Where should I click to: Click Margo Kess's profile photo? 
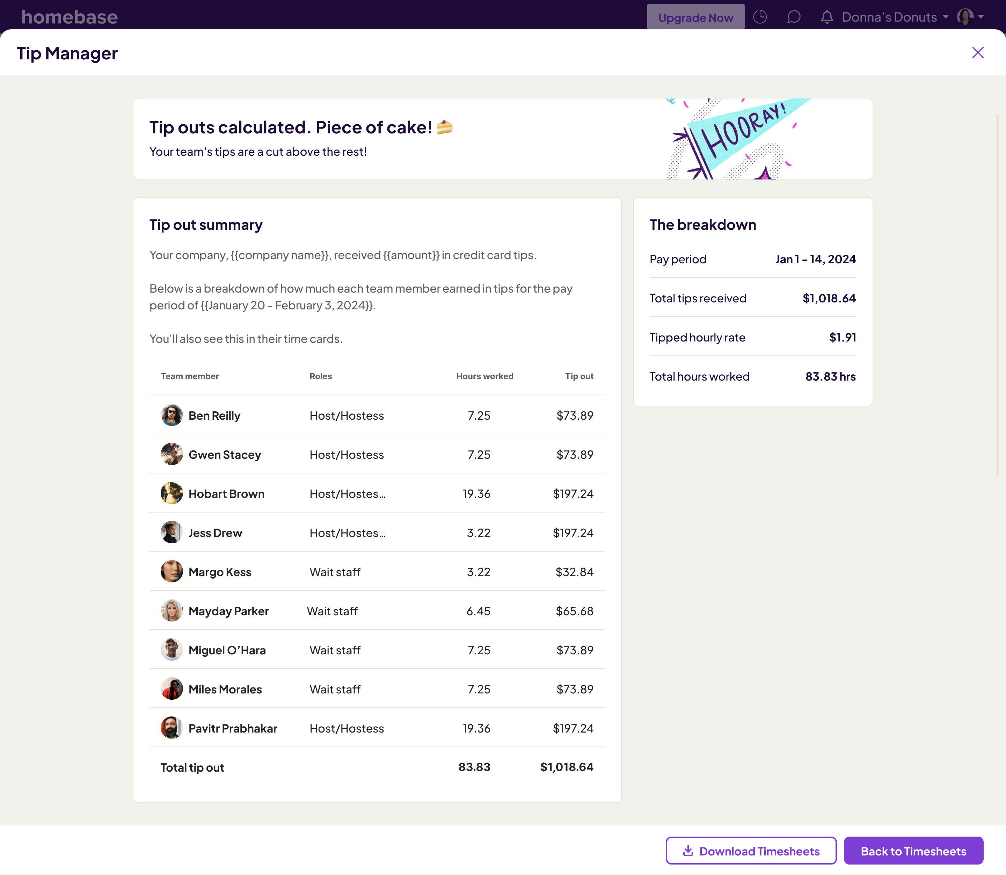point(172,571)
